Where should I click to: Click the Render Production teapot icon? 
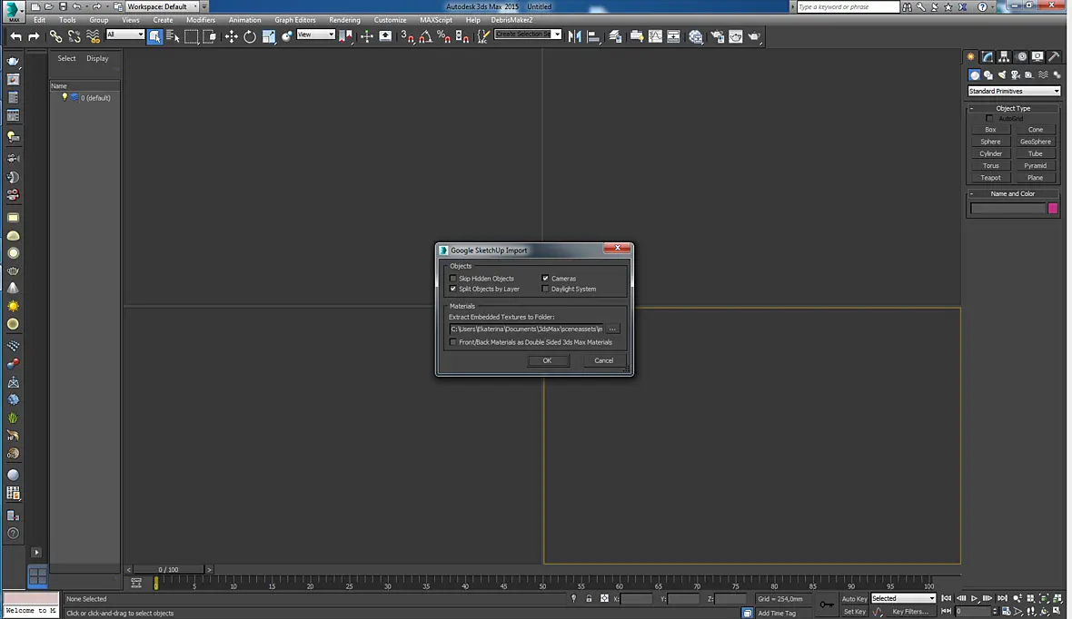tap(754, 37)
